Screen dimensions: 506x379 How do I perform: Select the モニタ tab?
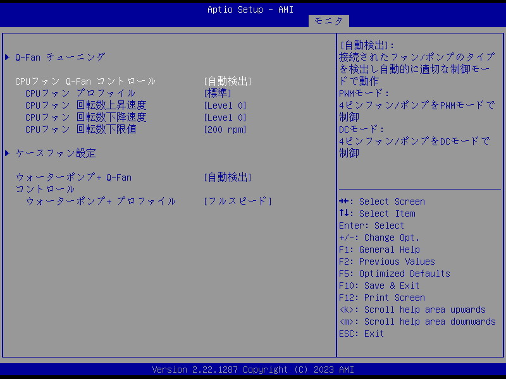click(328, 21)
